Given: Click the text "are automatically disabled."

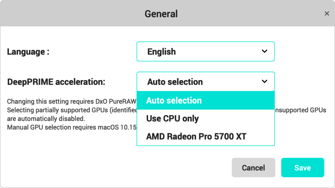Looking at the screenshot, I should pos(46,119).
